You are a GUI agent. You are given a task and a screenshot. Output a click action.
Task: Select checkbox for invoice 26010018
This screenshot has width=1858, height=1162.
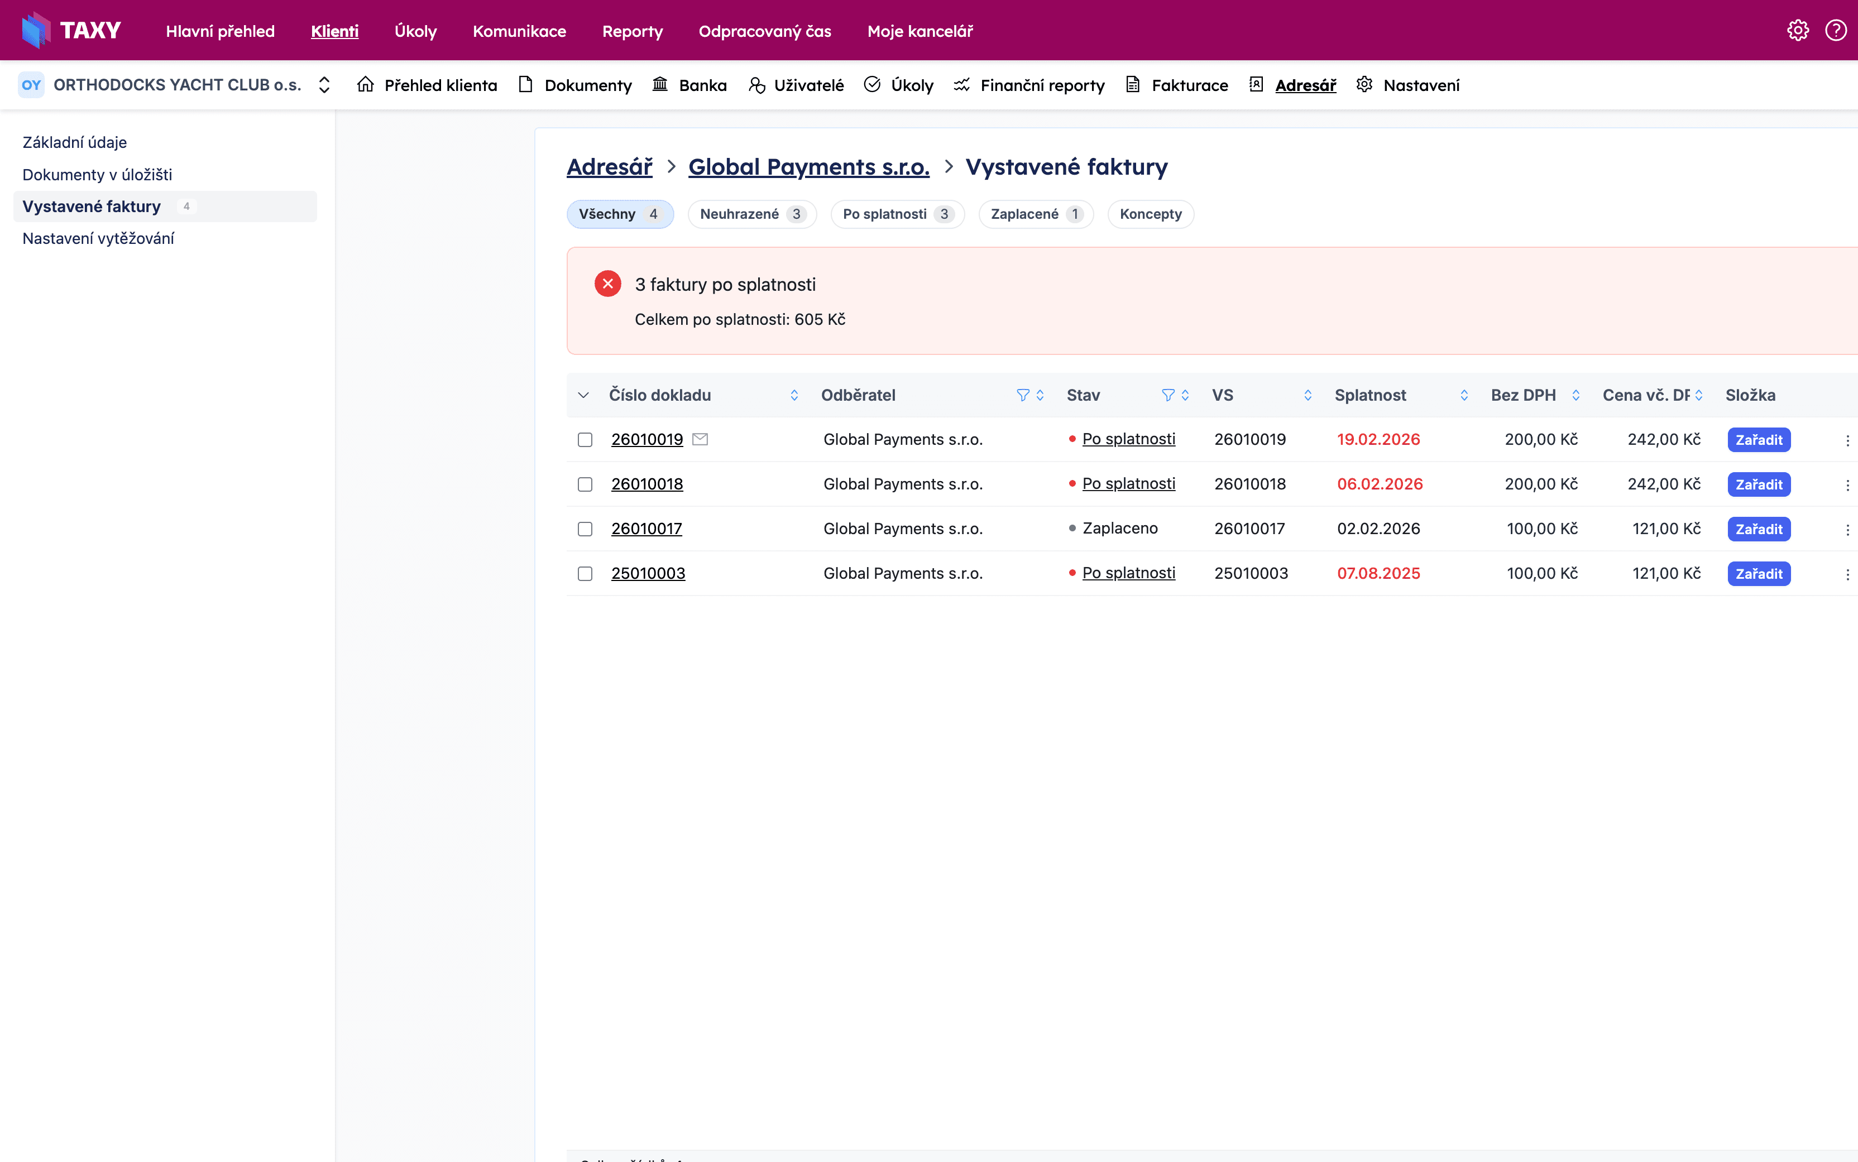click(585, 484)
